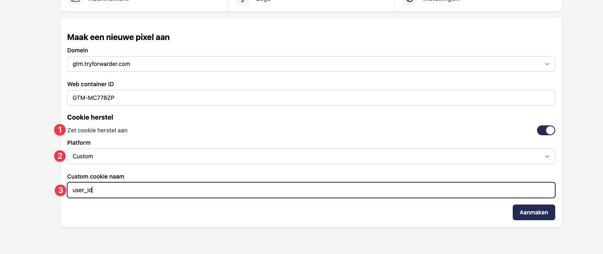The height and width of the screenshot is (254, 603).
Task: Click the Custom cookie naam text field
Action: coord(311,190)
